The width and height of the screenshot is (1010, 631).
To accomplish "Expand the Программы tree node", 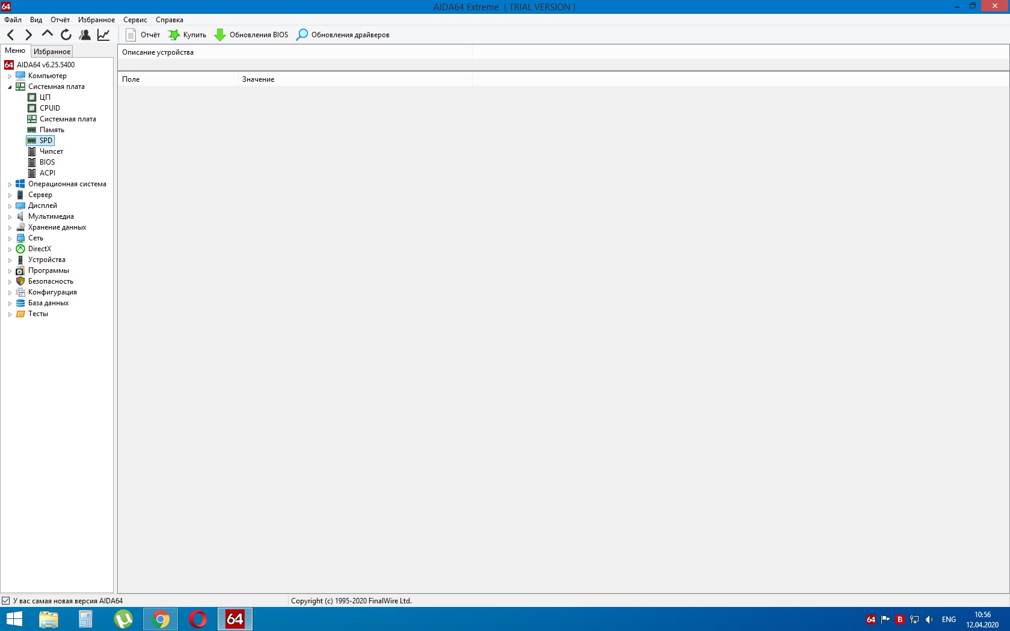I will tap(10, 271).
